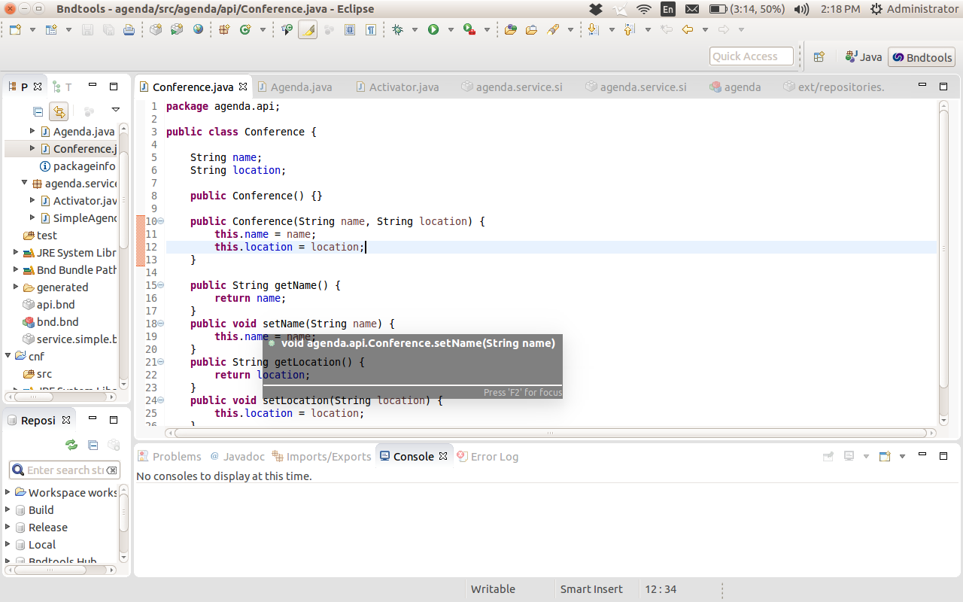
Task: Click the Open Task folder icon
Action: 532,30
